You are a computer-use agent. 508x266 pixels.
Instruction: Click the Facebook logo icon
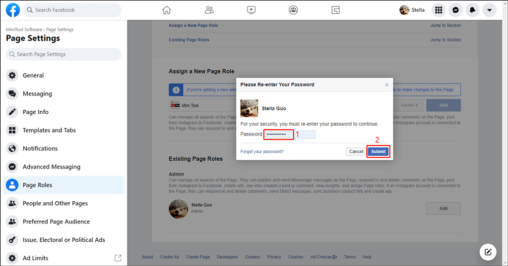(x=13, y=10)
